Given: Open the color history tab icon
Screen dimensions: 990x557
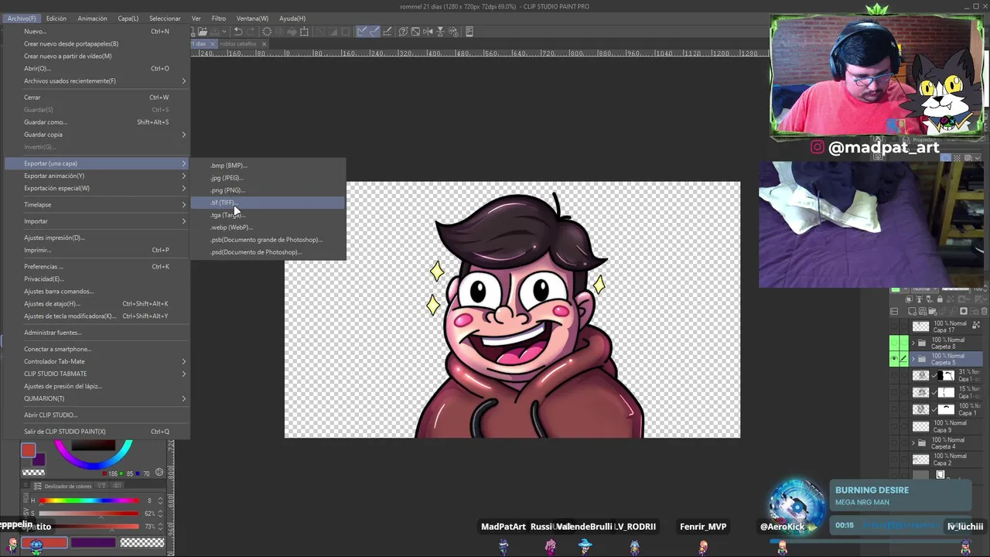Looking at the screenshot, I should (118, 485).
